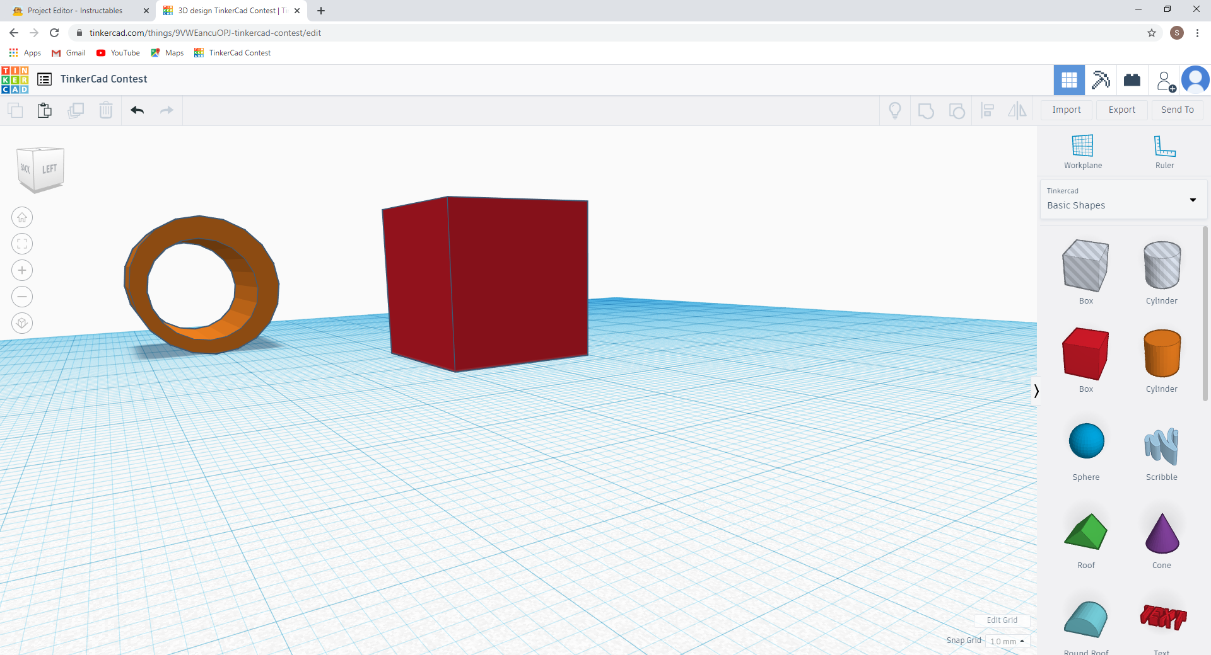Select the Flip (mirror) tool
The image size is (1211, 655).
click(1018, 110)
